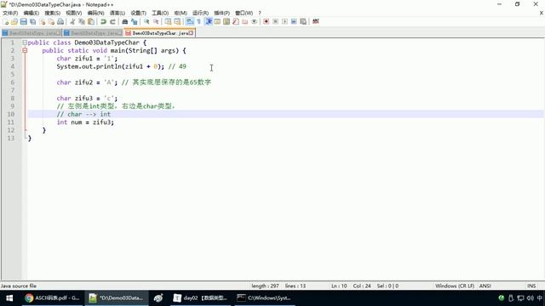Switch to C:\Windows command prompt taskbar item

pyautogui.click(x=264, y=298)
